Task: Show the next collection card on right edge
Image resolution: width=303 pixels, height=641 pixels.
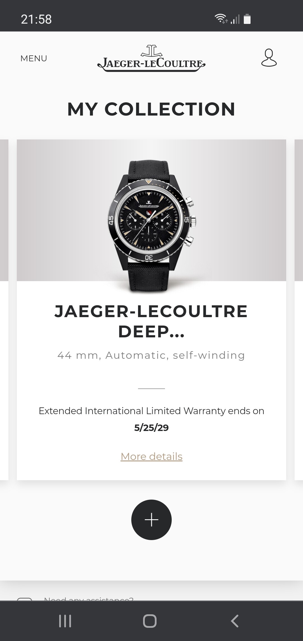Action: pyautogui.click(x=299, y=309)
